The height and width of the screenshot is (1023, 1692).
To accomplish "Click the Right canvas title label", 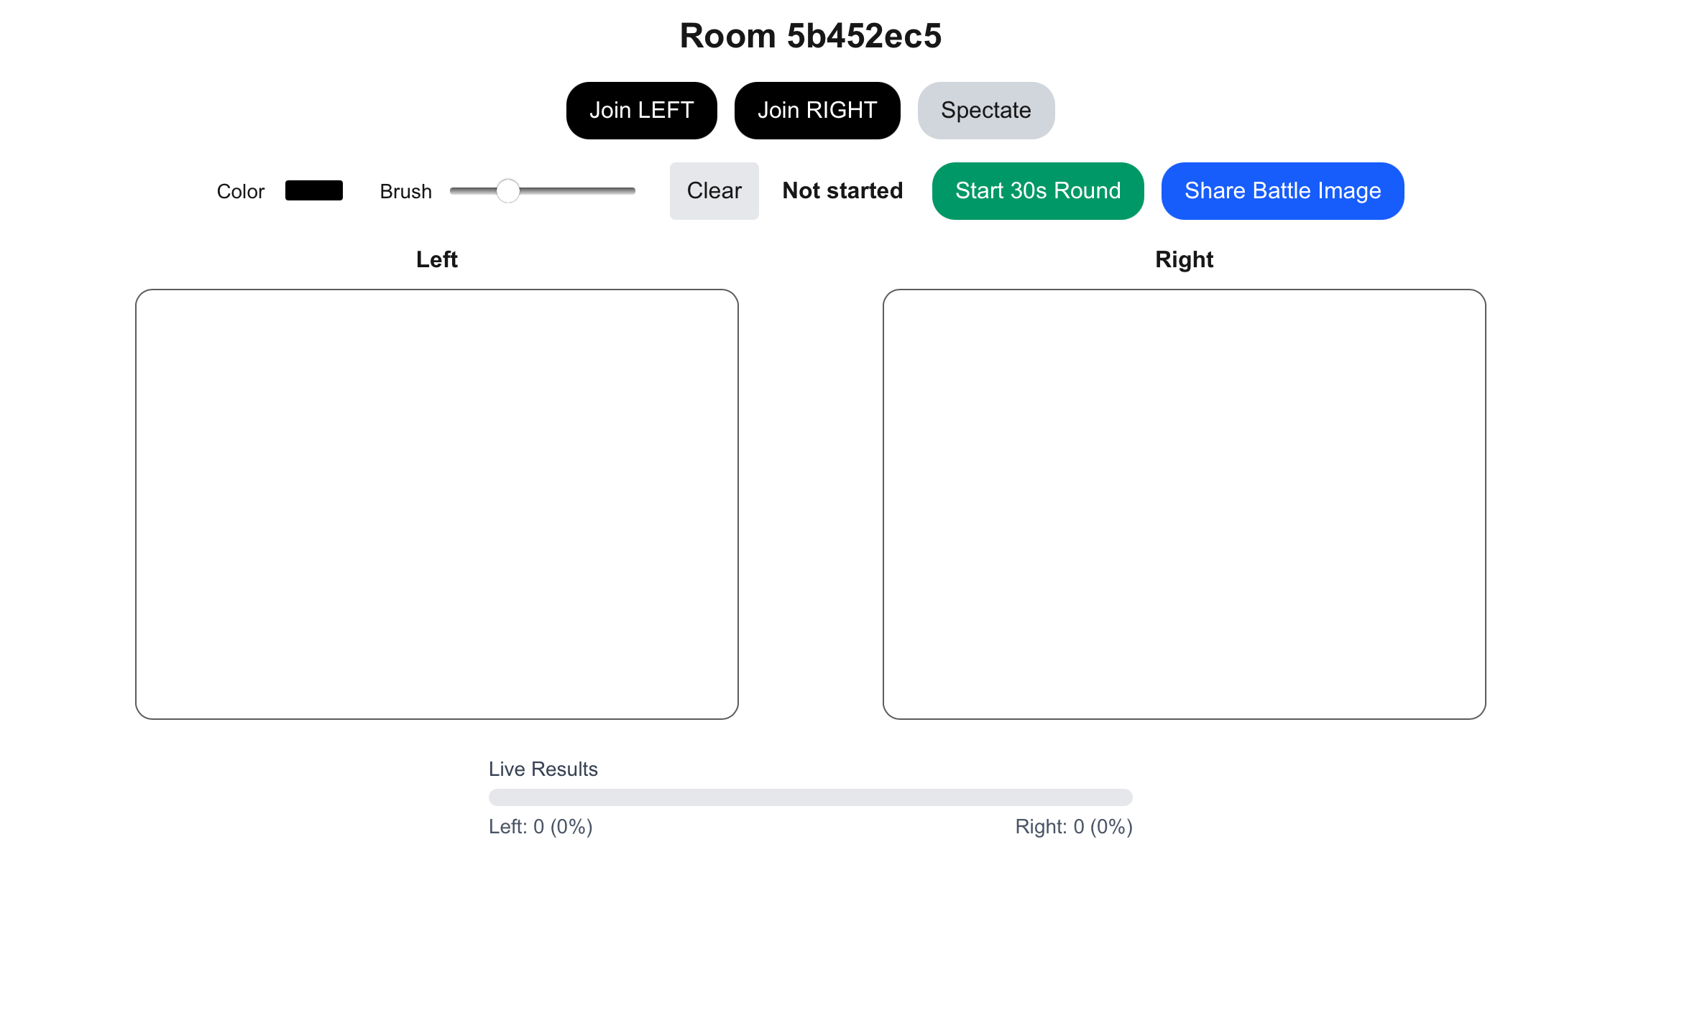I will tap(1184, 259).
